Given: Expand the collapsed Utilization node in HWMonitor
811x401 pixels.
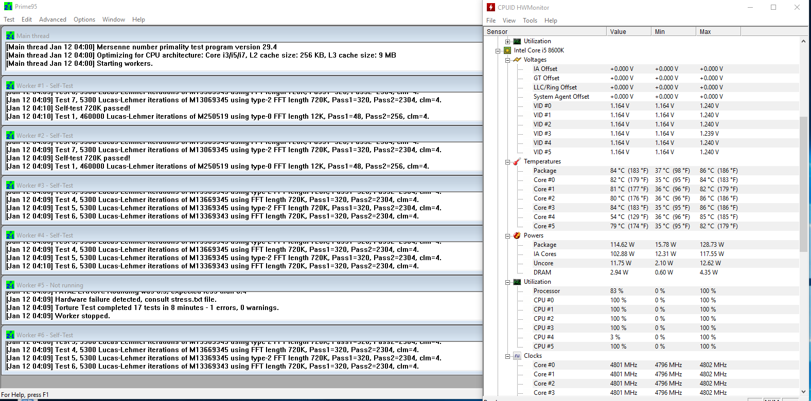Looking at the screenshot, I should (x=507, y=41).
